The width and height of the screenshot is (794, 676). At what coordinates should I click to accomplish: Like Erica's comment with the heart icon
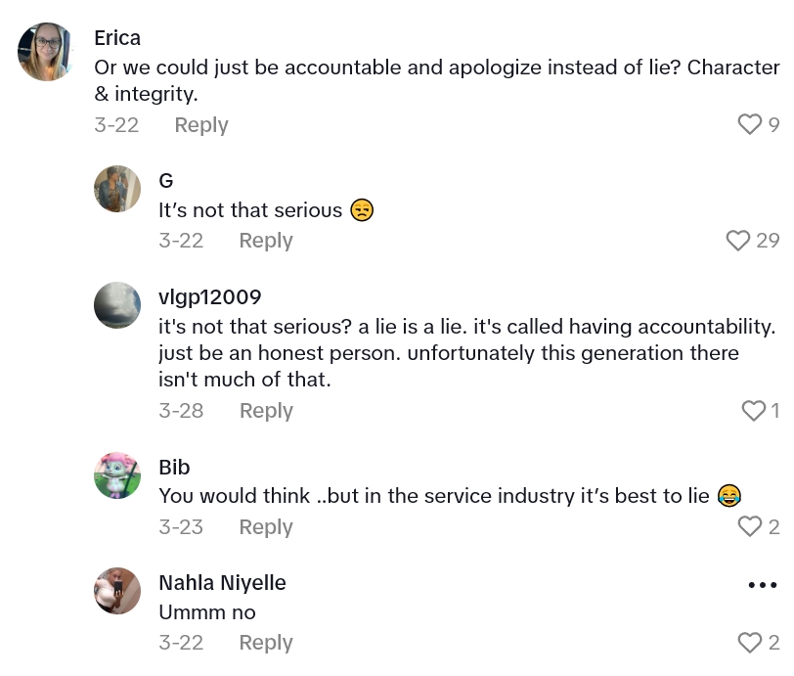(x=749, y=125)
